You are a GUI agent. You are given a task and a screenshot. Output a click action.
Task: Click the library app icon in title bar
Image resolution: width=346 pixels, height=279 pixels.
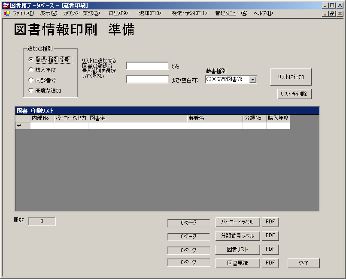pyautogui.click(x=6, y=6)
